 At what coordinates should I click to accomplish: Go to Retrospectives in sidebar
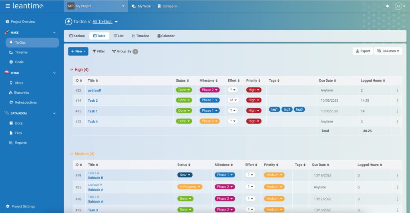click(x=26, y=102)
